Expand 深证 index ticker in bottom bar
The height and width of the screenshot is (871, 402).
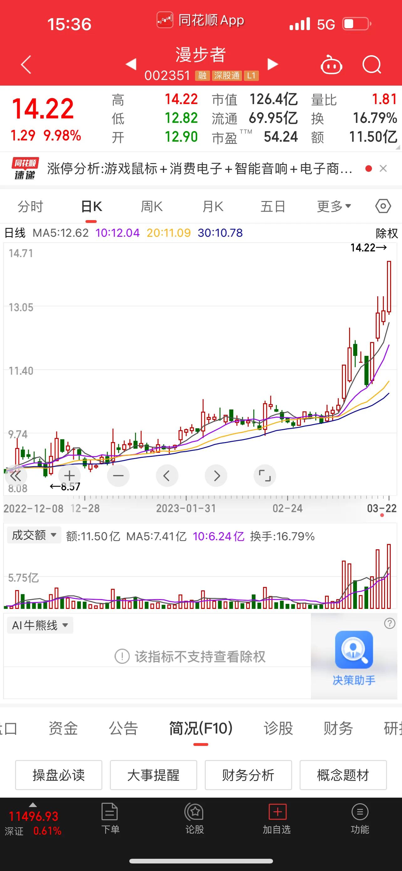click(x=33, y=819)
